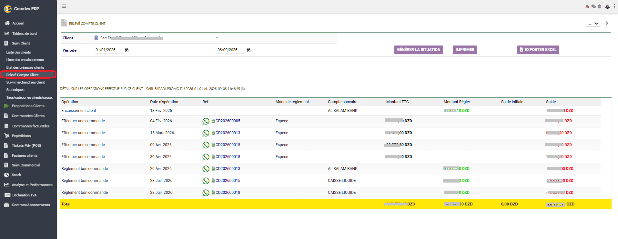This screenshot has height=239, width=618.
Task: Open Liste des clients
Action: click(19, 52)
